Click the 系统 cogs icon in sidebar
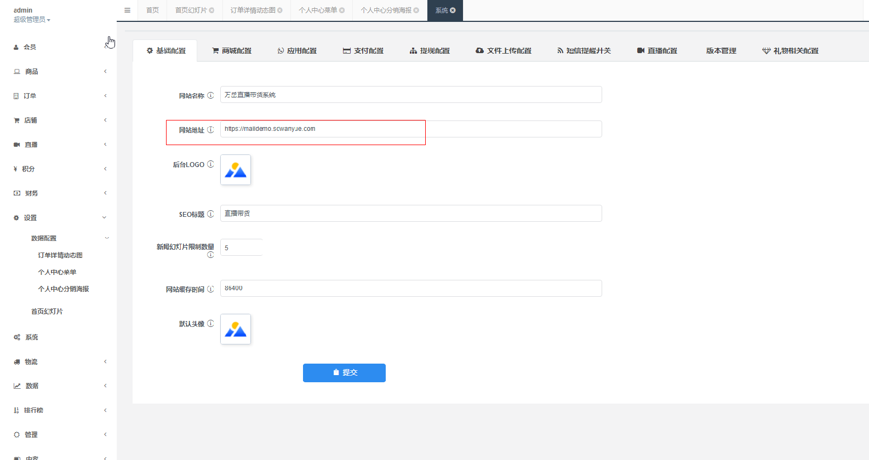This screenshot has height=460, width=869. tap(17, 337)
